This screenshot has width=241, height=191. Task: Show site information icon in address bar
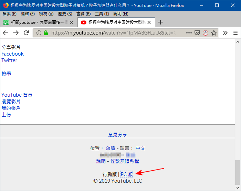[x=39, y=33]
